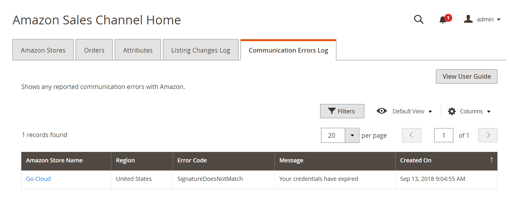Open the search magnifier icon
Screen dimensions: 519x212
(x=418, y=19)
